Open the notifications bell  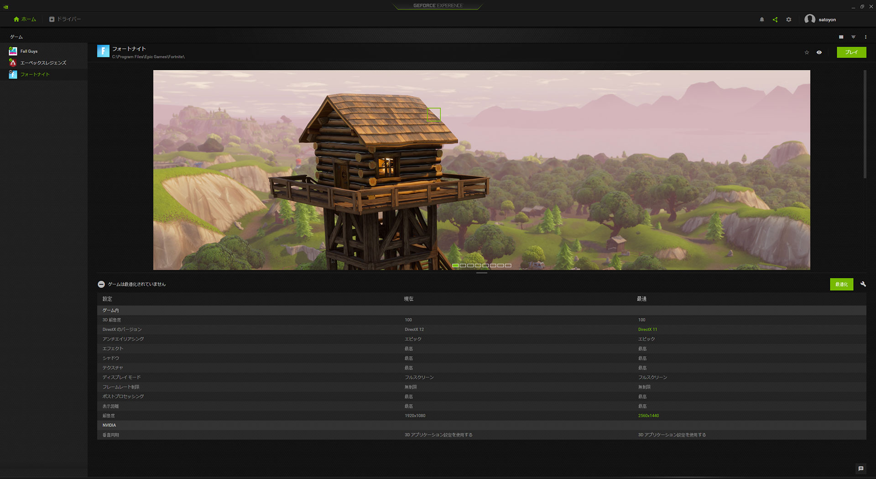[x=761, y=20]
